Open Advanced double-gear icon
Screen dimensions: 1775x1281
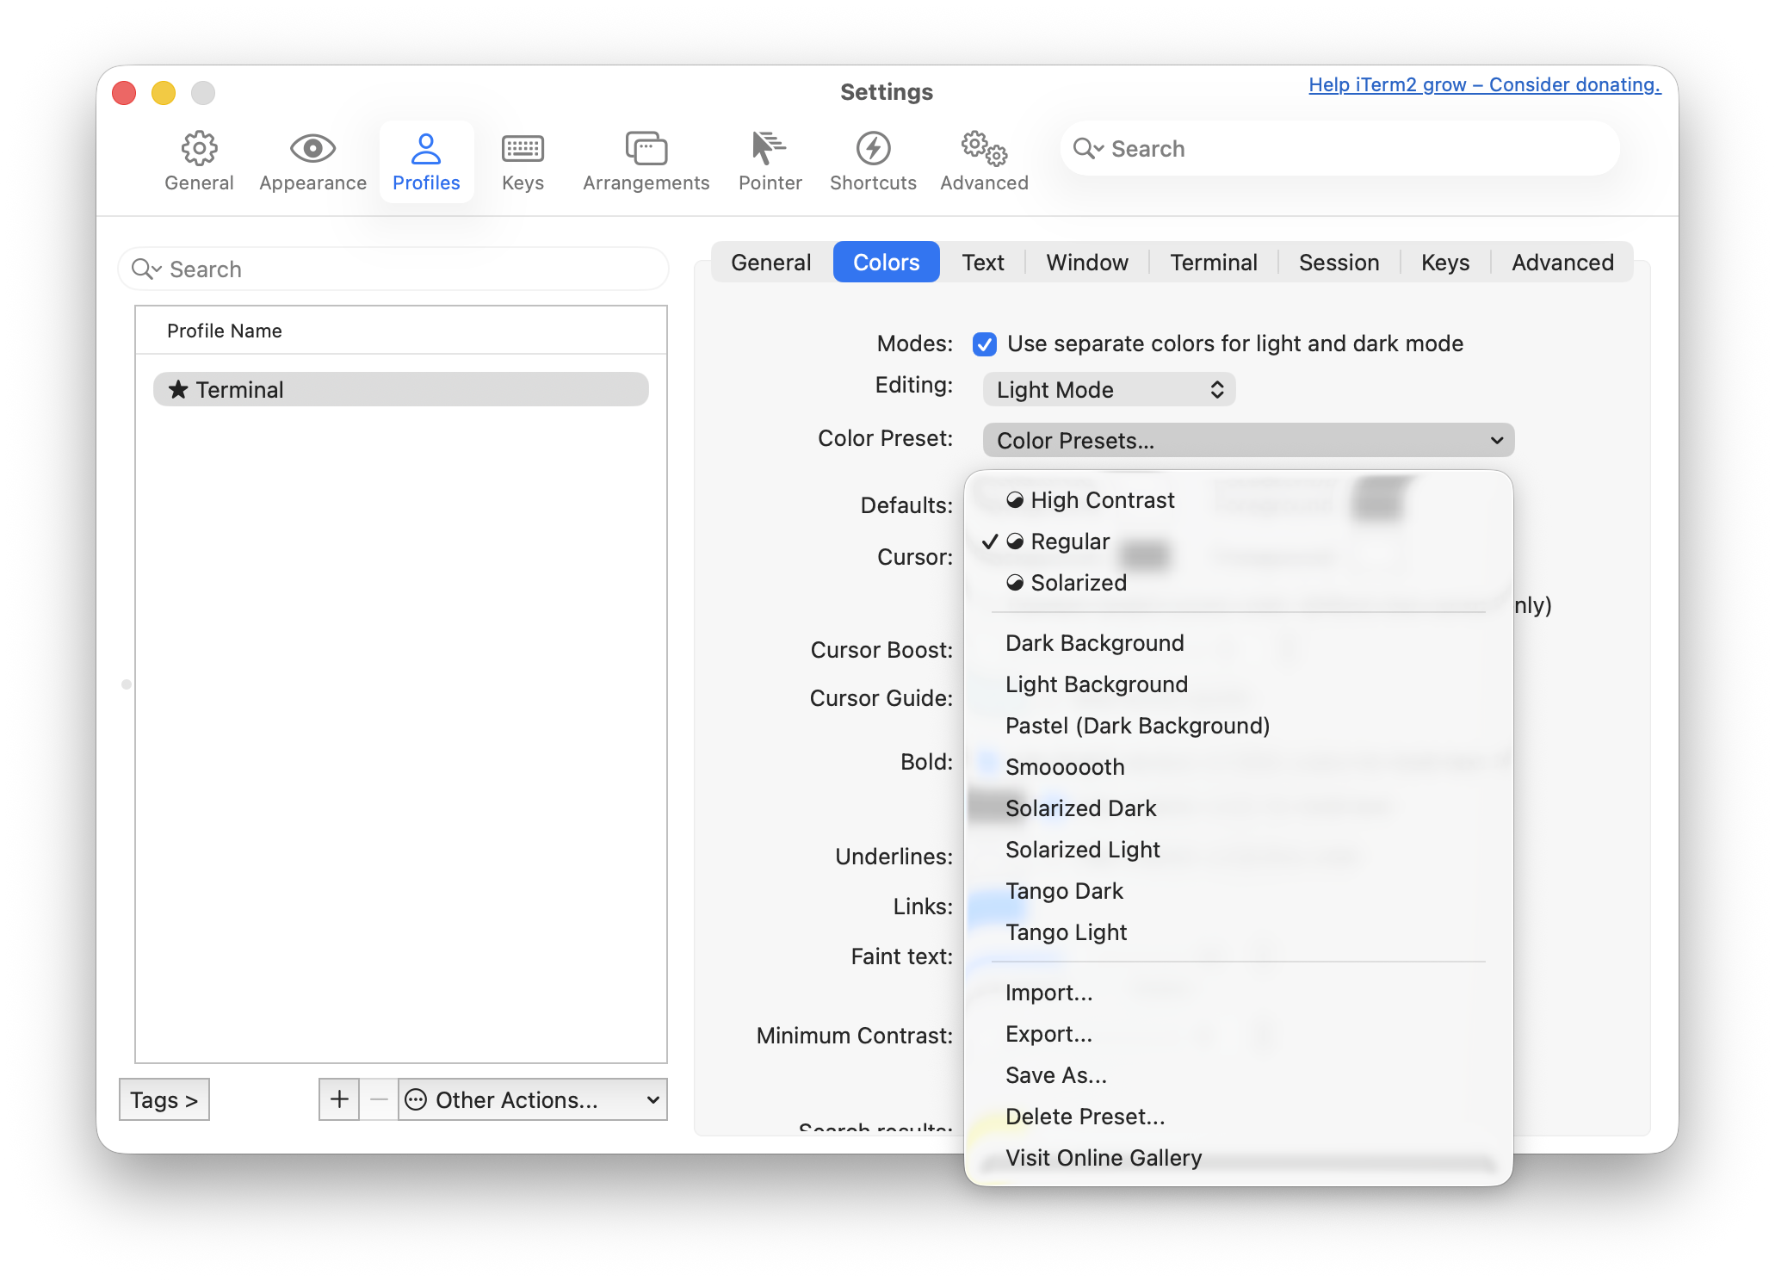[984, 149]
